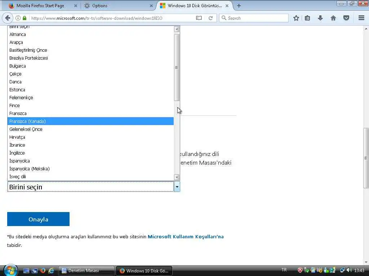Choose İsveç dili option
Viewport: 369px width, 276px height.
click(x=90, y=176)
